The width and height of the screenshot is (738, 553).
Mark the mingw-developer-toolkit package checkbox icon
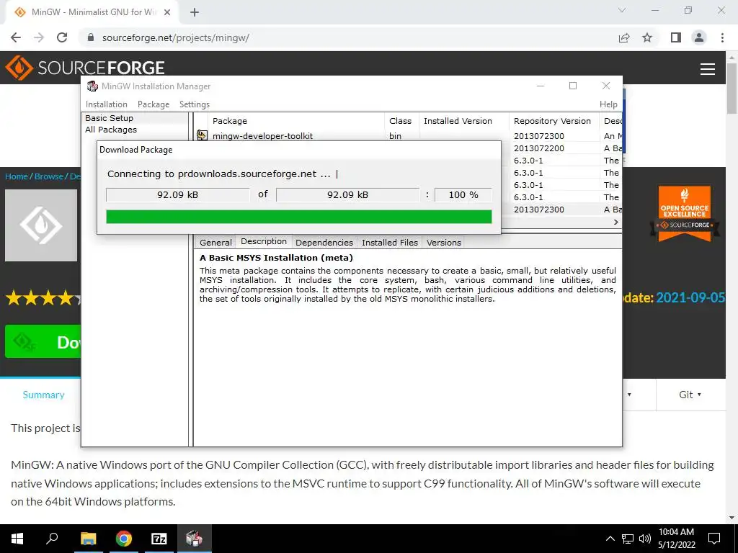tap(202, 135)
